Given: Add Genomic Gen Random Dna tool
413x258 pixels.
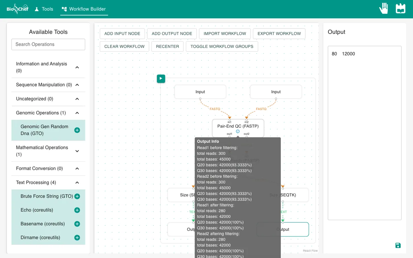Looking at the screenshot, I should click(77, 130).
